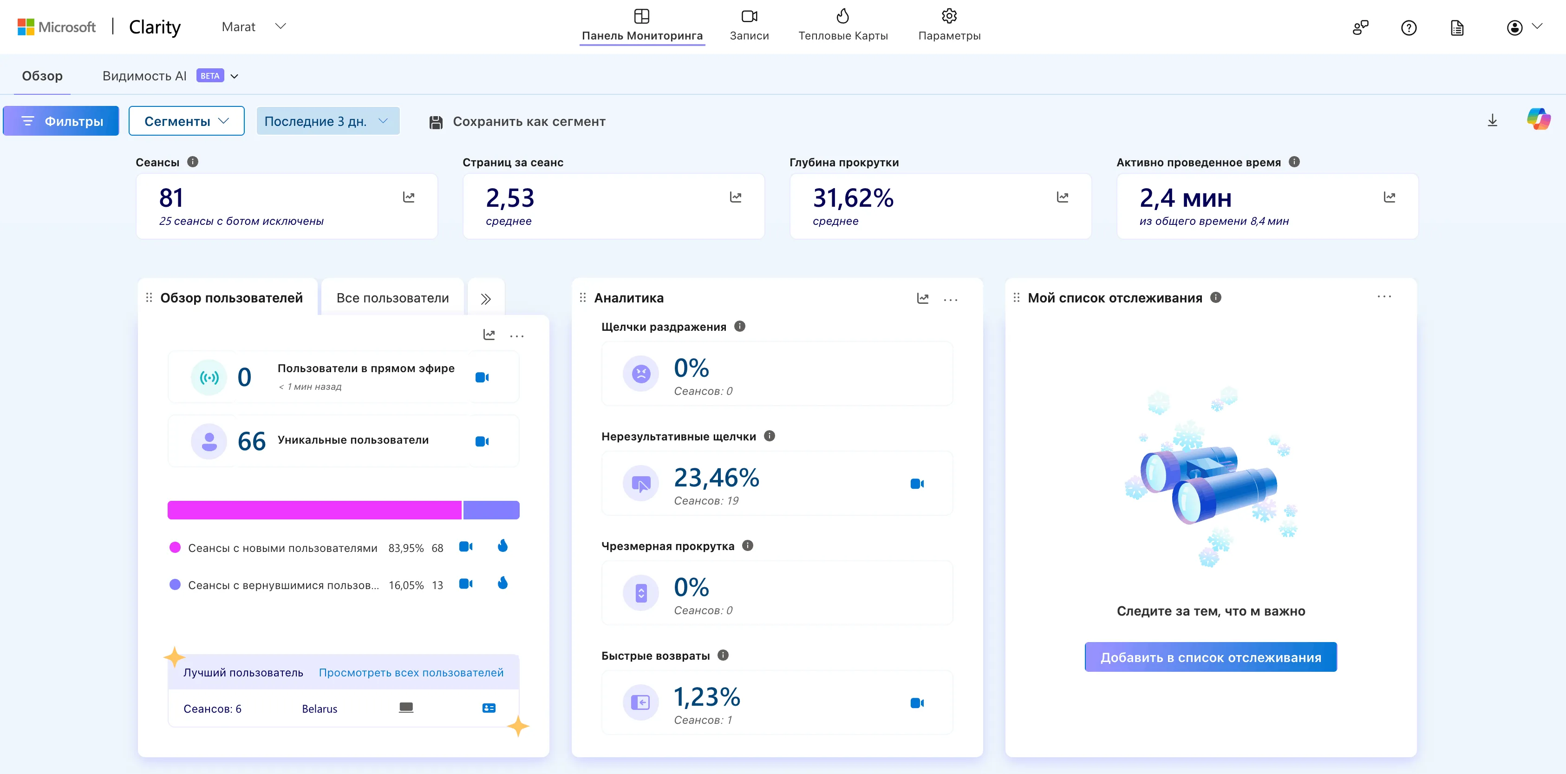The height and width of the screenshot is (774, 1566).
Task: Click the 81 sessions value
Action: [x=171, y=198]
